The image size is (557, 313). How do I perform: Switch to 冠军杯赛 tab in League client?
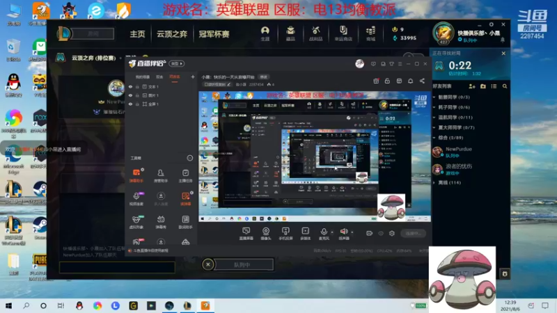(x=214, y=34)
